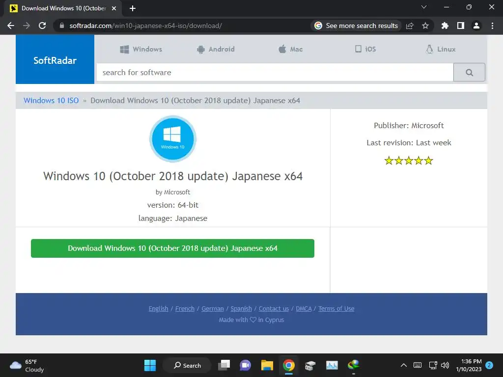Open the graph monitor taskbar app
503x377 pixels.
332,365
